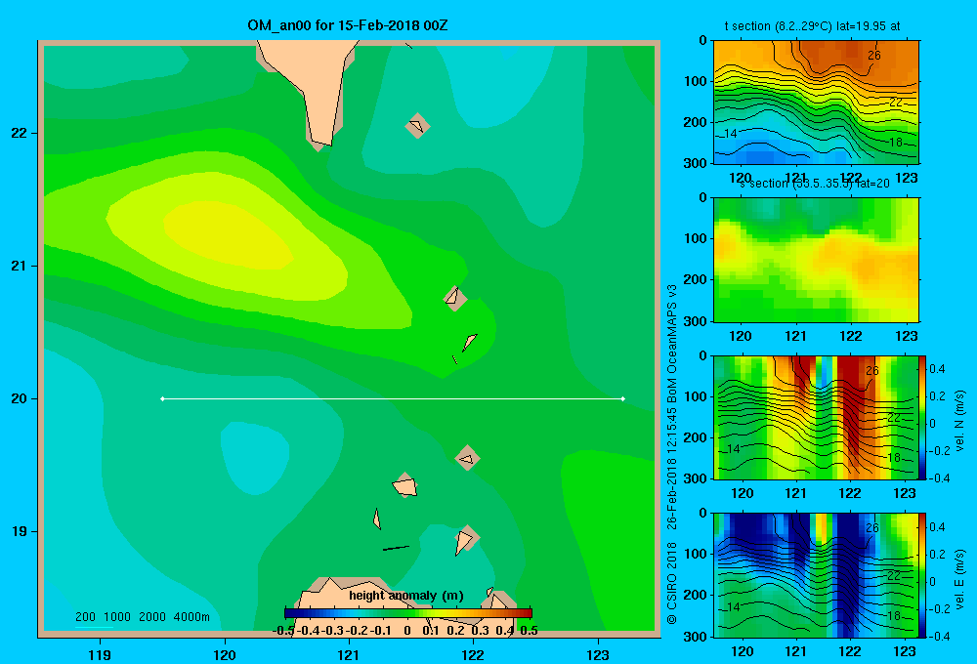The height and width of the screenshot is (664, 977).
Task: Click the "vel. E (m/s)" axis label
Action: (960, 579)
